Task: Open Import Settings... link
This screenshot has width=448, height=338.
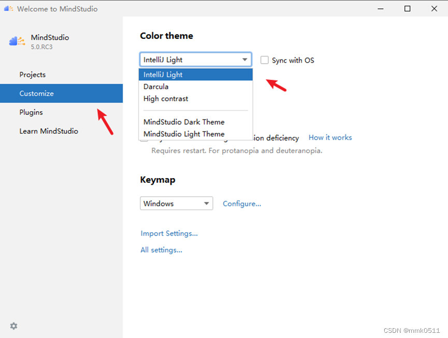Action: click(x=169, y=233)
